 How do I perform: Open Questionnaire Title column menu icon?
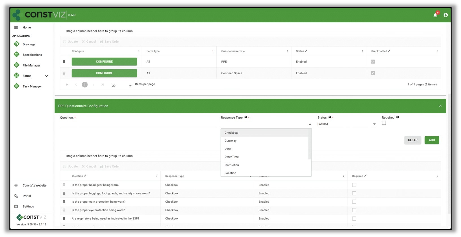point(287,51)
